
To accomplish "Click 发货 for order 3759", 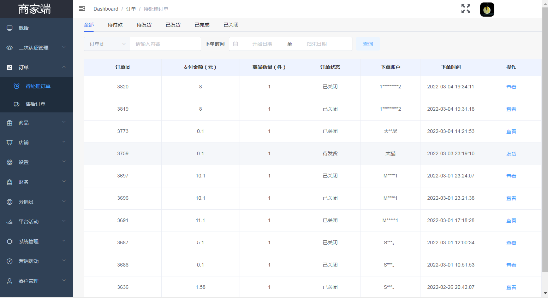I will (x=511, y=154).
